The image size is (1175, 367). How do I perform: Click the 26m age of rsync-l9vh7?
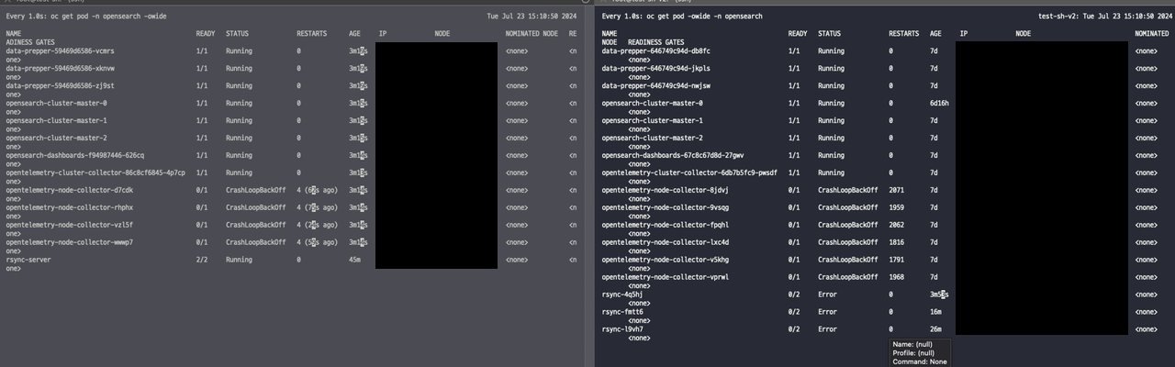tap(935, 330)
